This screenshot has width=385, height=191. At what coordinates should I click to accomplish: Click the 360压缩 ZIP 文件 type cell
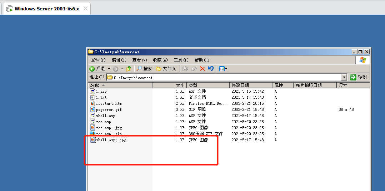click(206, 134)
